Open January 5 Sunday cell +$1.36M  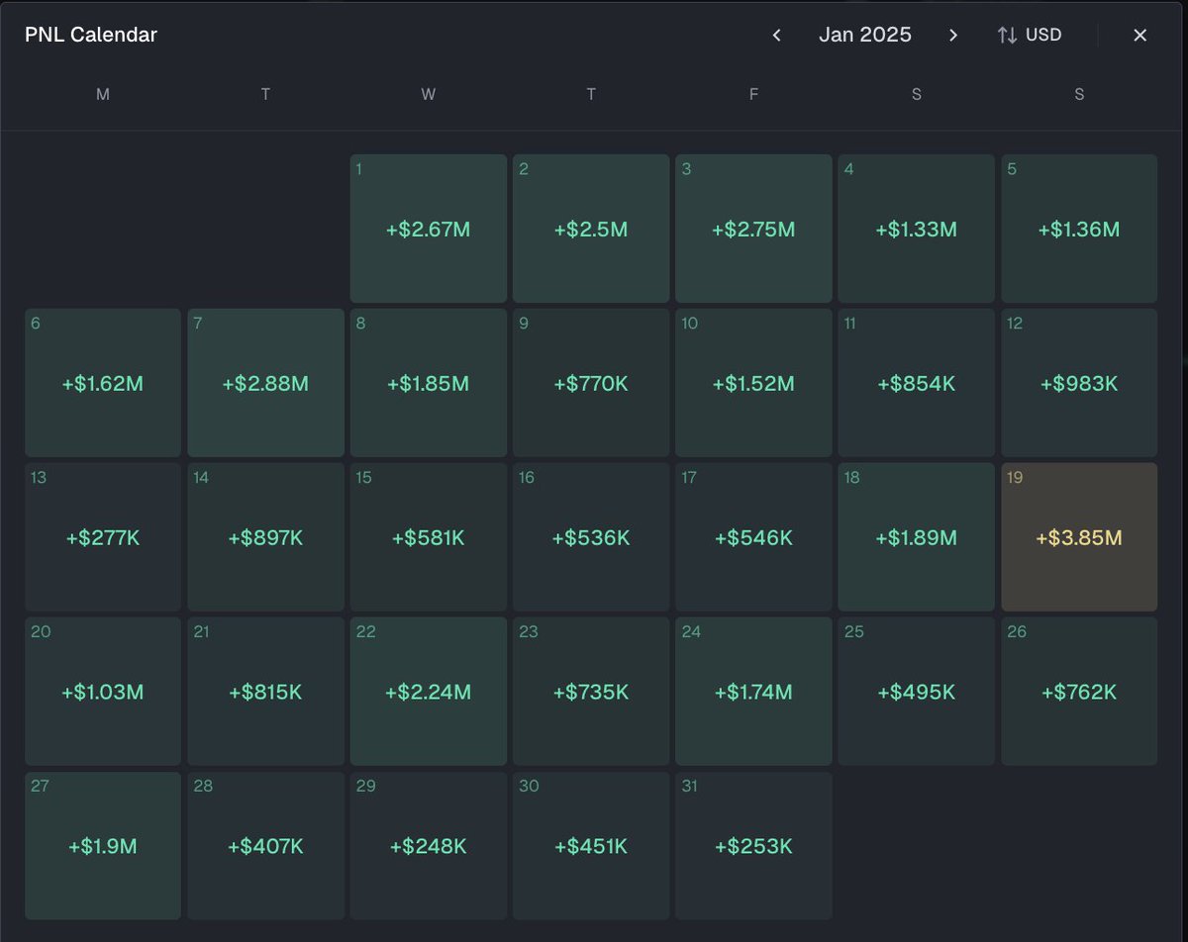pyautogui.click(x=1078, y=228)
